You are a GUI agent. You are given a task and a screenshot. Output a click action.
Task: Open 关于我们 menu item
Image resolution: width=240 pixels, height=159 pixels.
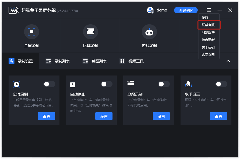[x=209, y=47]
